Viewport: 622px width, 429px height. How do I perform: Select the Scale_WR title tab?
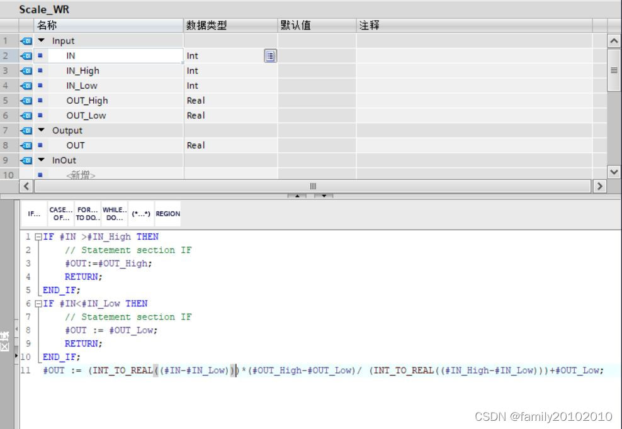43,9
